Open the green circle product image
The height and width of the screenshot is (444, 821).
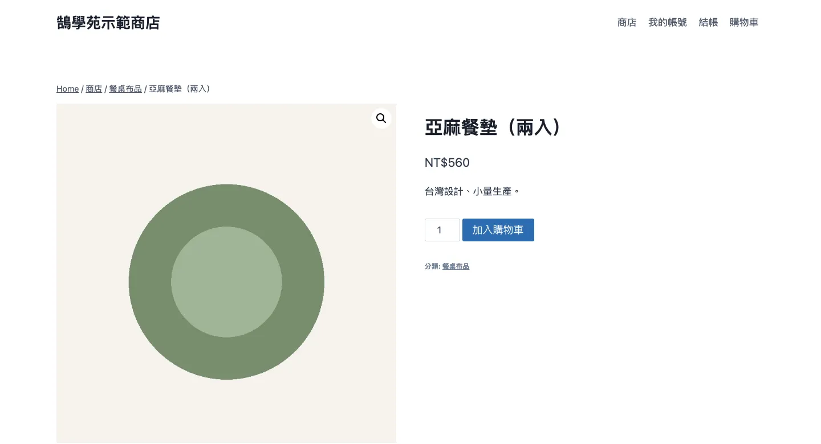tap(226, 273)
